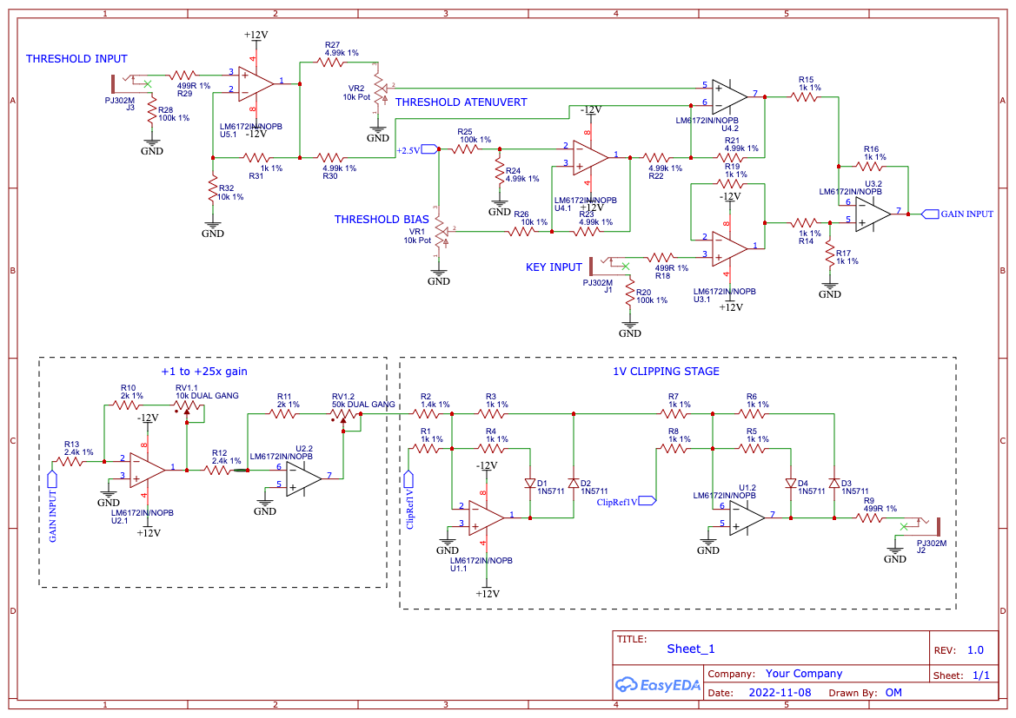The width and height of the screenshot is (1016, 718).
Task: Select op-amp symbol U3.1
Action: [729, 248]
